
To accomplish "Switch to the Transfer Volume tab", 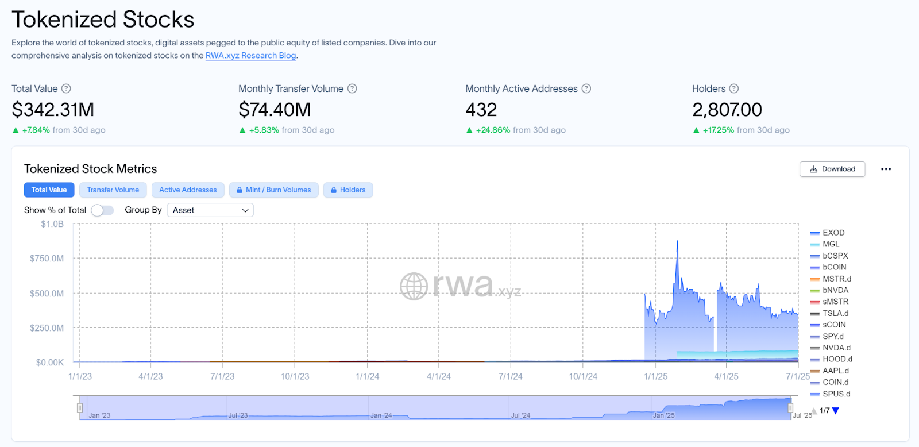I will [x=113, y=190].
